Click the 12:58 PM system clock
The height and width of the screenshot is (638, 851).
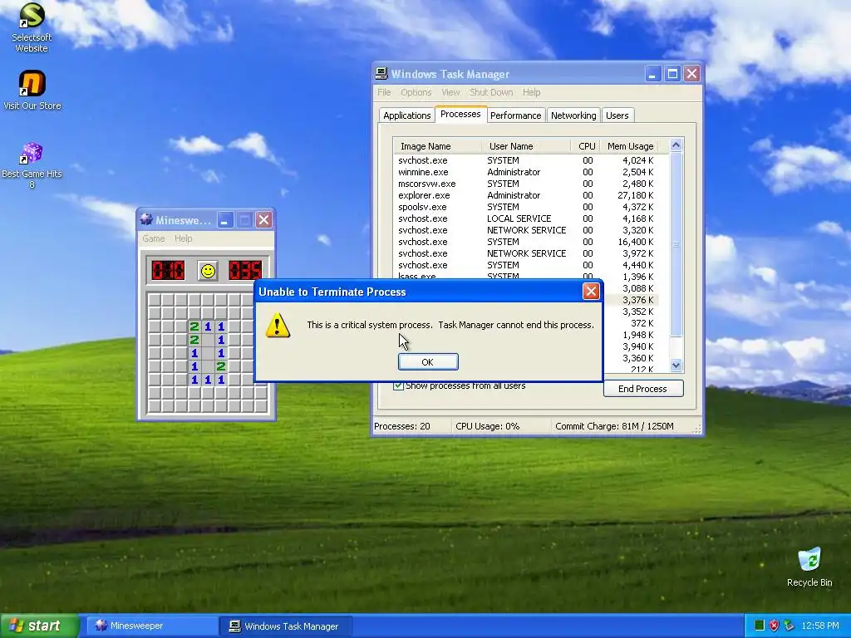(820, 626)
